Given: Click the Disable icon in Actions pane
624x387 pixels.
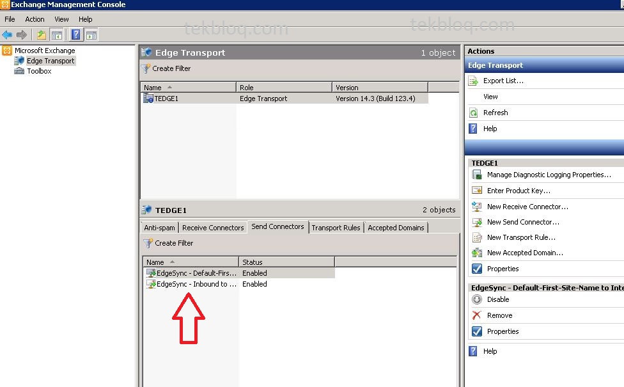Looking at the screenshot, I should pos(477,299).
